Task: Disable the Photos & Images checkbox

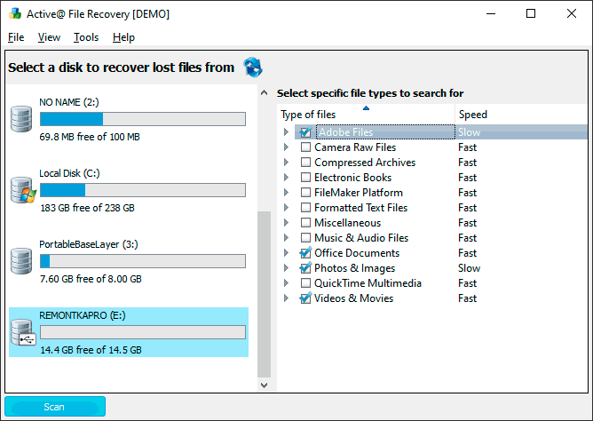Action: [305, 268]
